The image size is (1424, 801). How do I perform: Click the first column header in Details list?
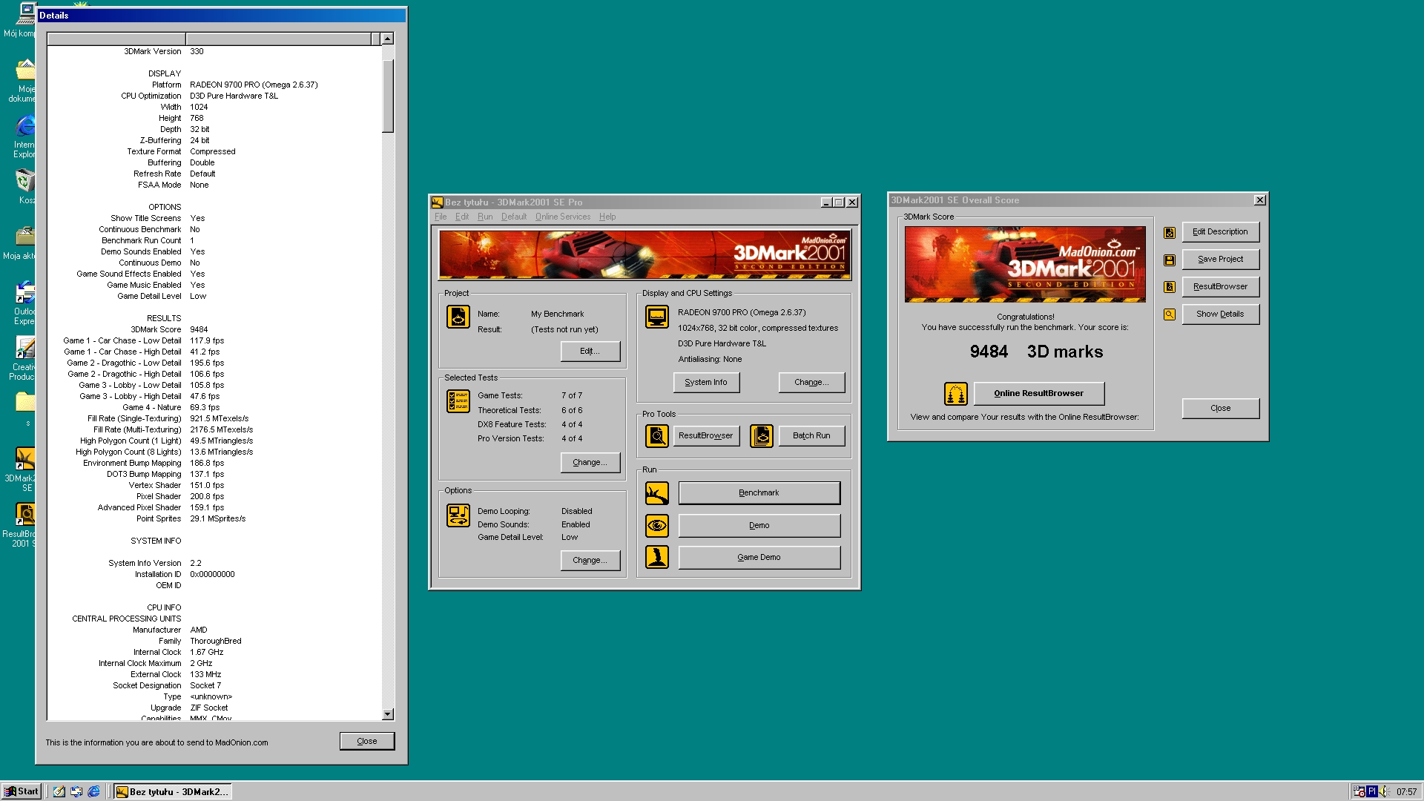point(116,39)
